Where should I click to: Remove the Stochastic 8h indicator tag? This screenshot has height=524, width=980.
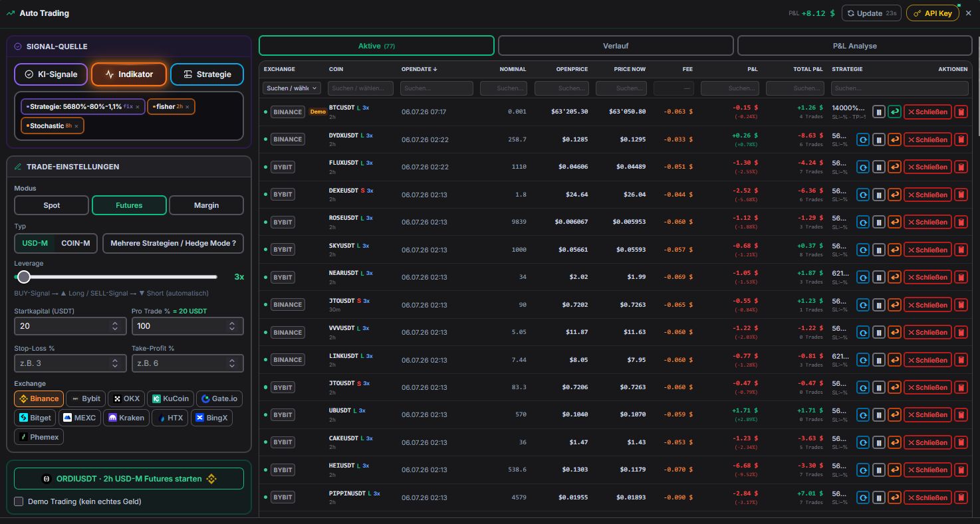coord(76,126)
